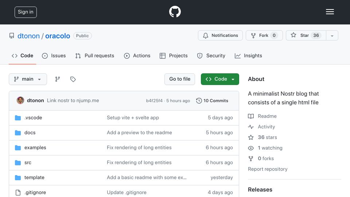Click the tags icon
The image size is (350, 197).
[73, 79]
